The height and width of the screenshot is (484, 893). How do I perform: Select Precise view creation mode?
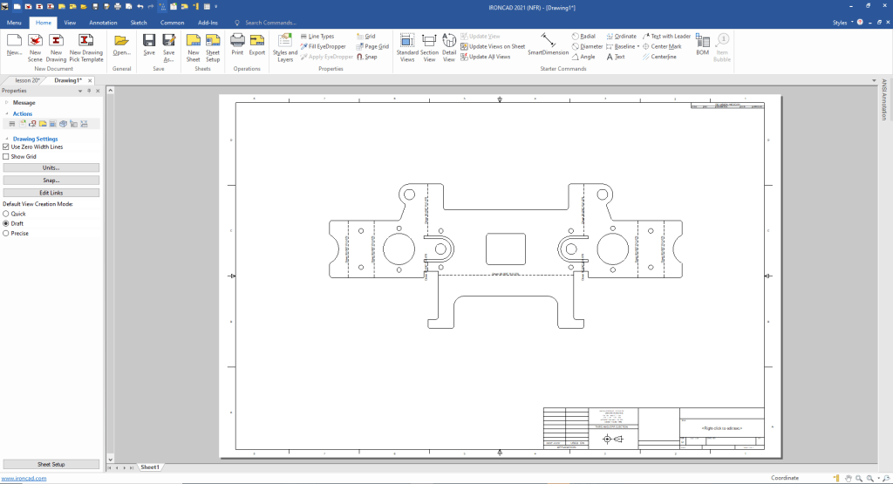[6, 233]
